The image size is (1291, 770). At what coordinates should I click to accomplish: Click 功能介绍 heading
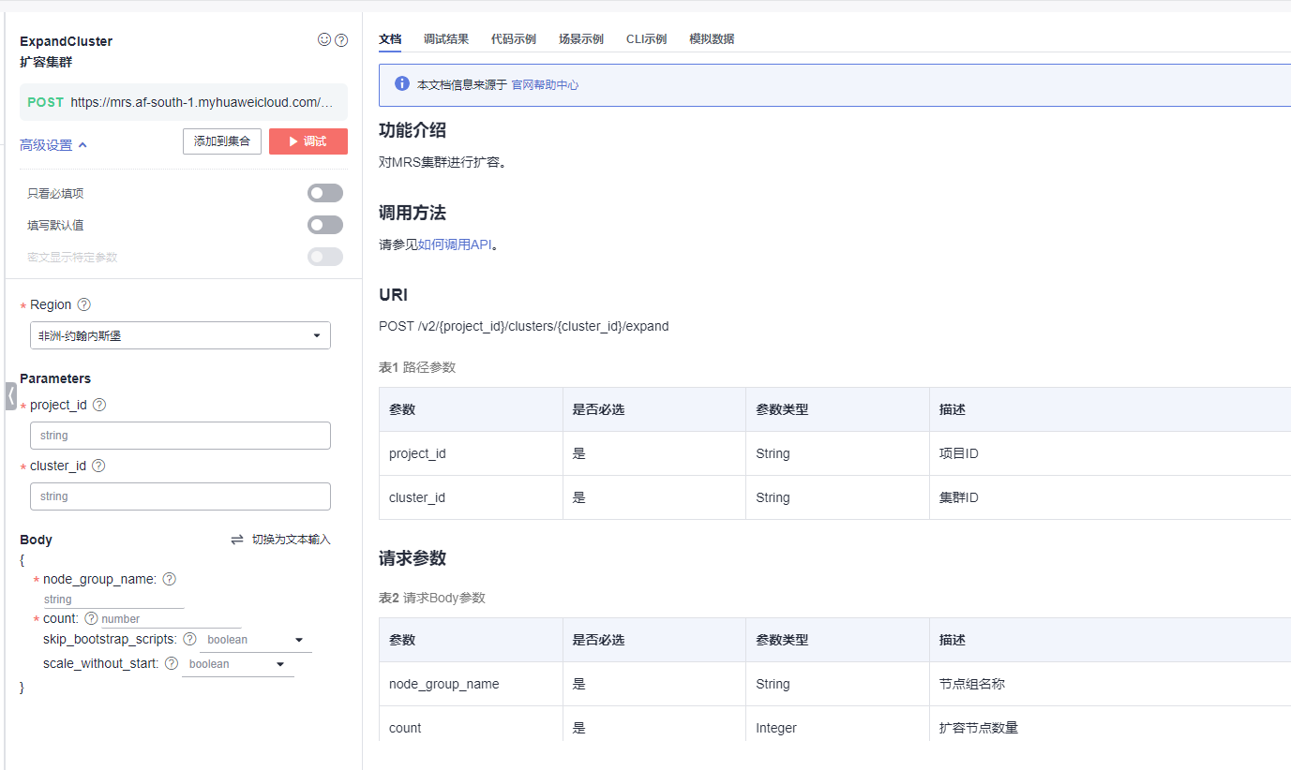(x=413, y=130)
